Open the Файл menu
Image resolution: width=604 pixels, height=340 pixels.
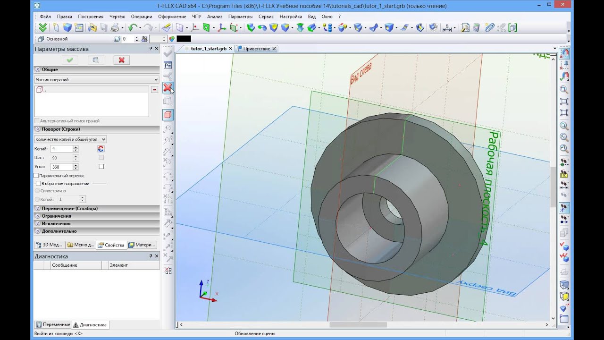point(45,17)
